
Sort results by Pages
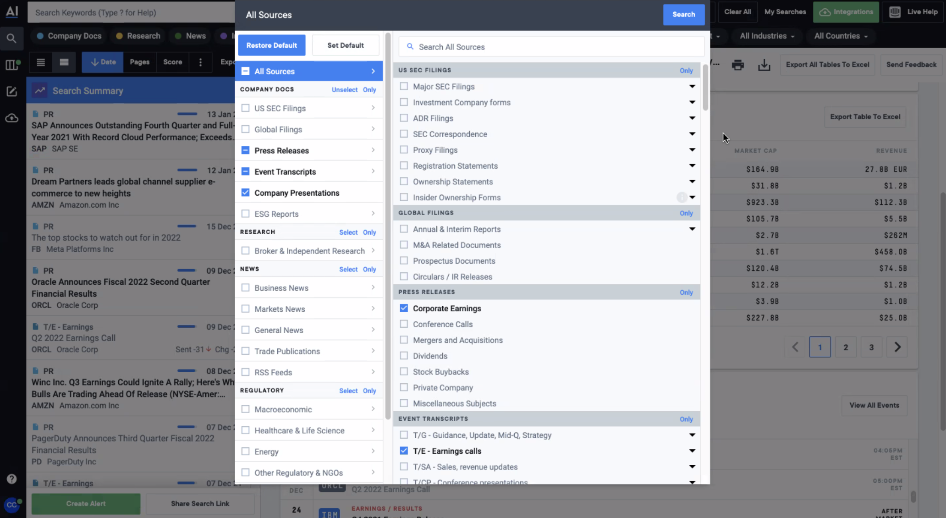[139, 62]
